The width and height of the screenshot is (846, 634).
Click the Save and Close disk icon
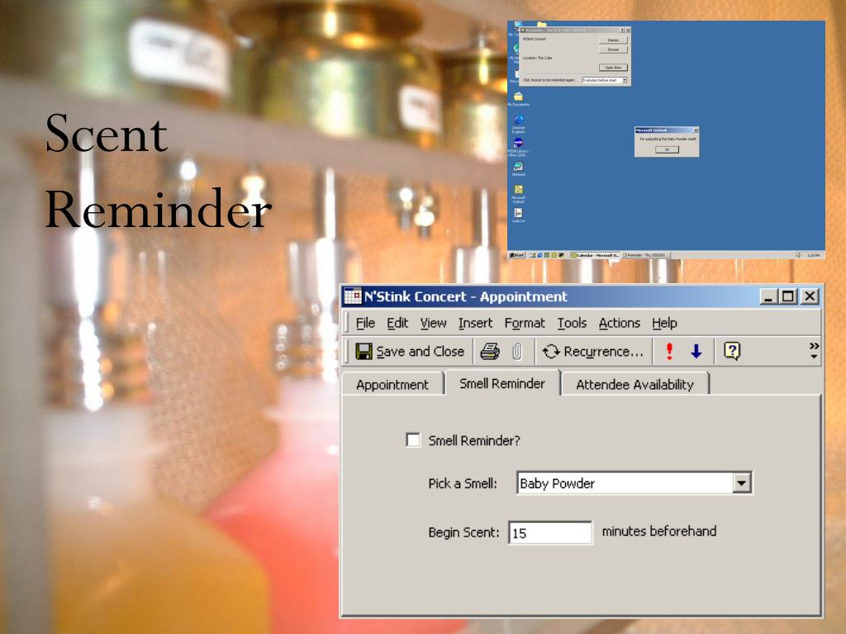pos(364,352)
